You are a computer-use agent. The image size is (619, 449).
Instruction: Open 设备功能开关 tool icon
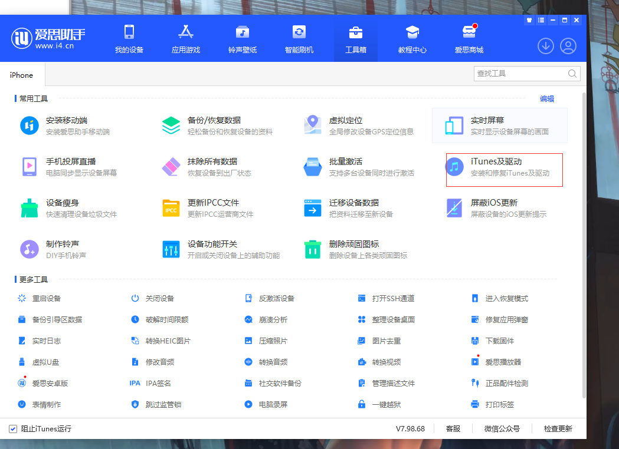(171, 249)
